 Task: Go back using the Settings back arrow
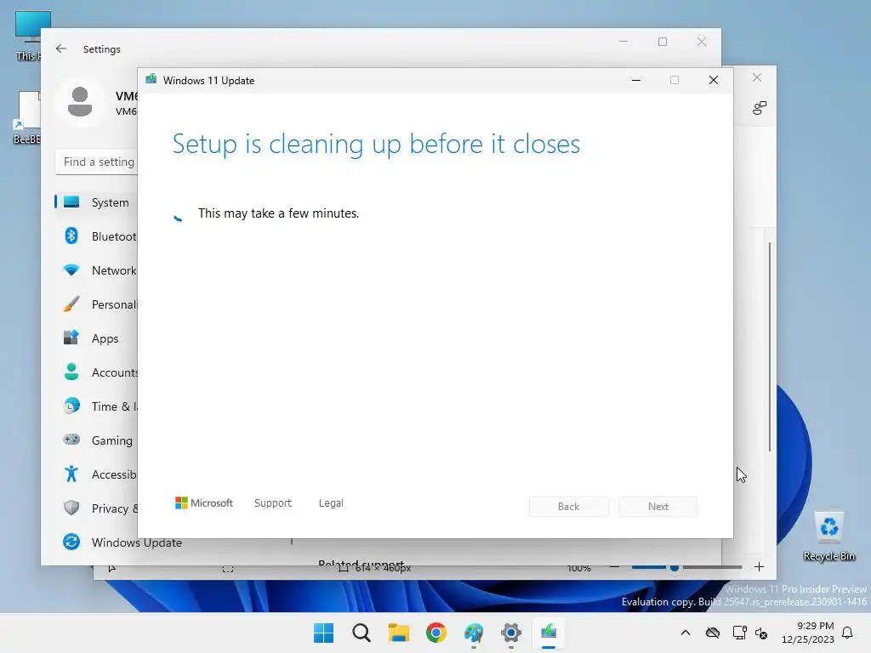pos(61,48)
